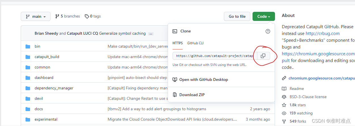Click the zip file icon
The image size is (355, 126).
175,95
